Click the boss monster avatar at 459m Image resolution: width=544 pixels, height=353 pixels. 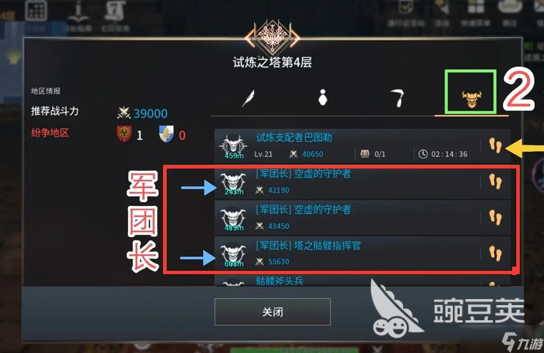point(233,146)
